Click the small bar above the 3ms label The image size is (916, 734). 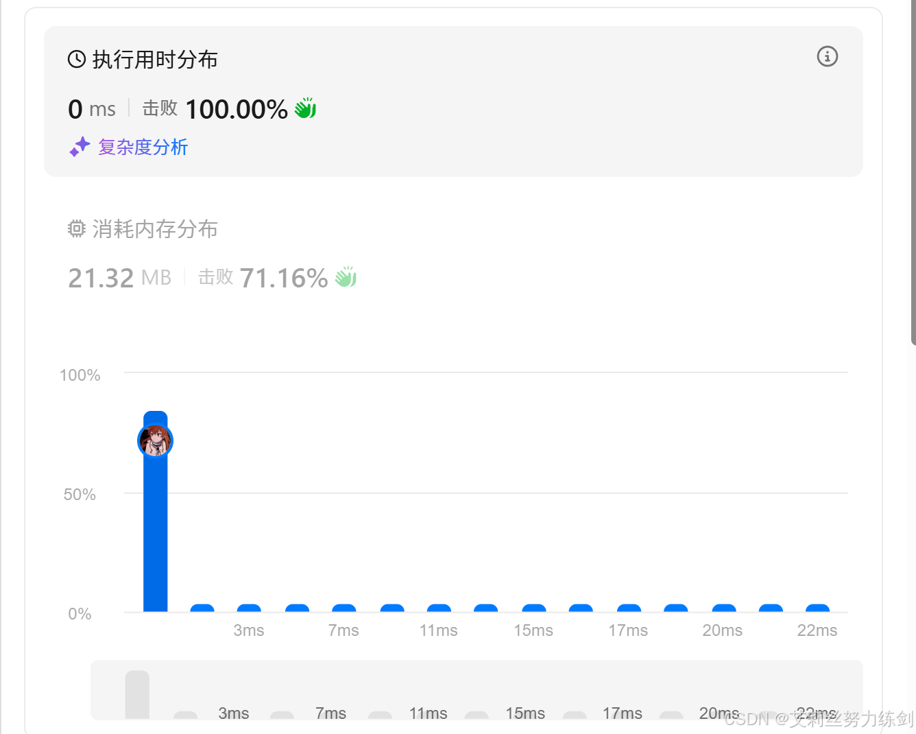click(249, 608)
